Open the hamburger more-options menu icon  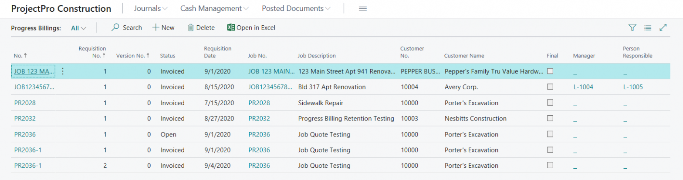pyautogui.click(x=362, y=8)
